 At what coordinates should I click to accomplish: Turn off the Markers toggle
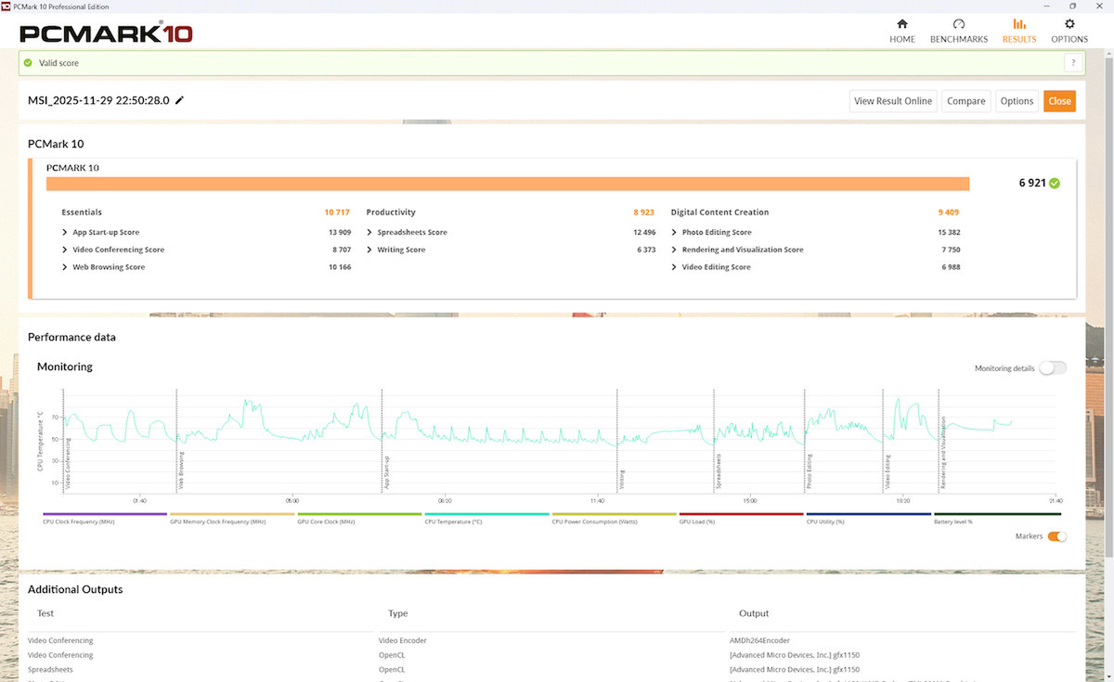tap(1056, 536)
